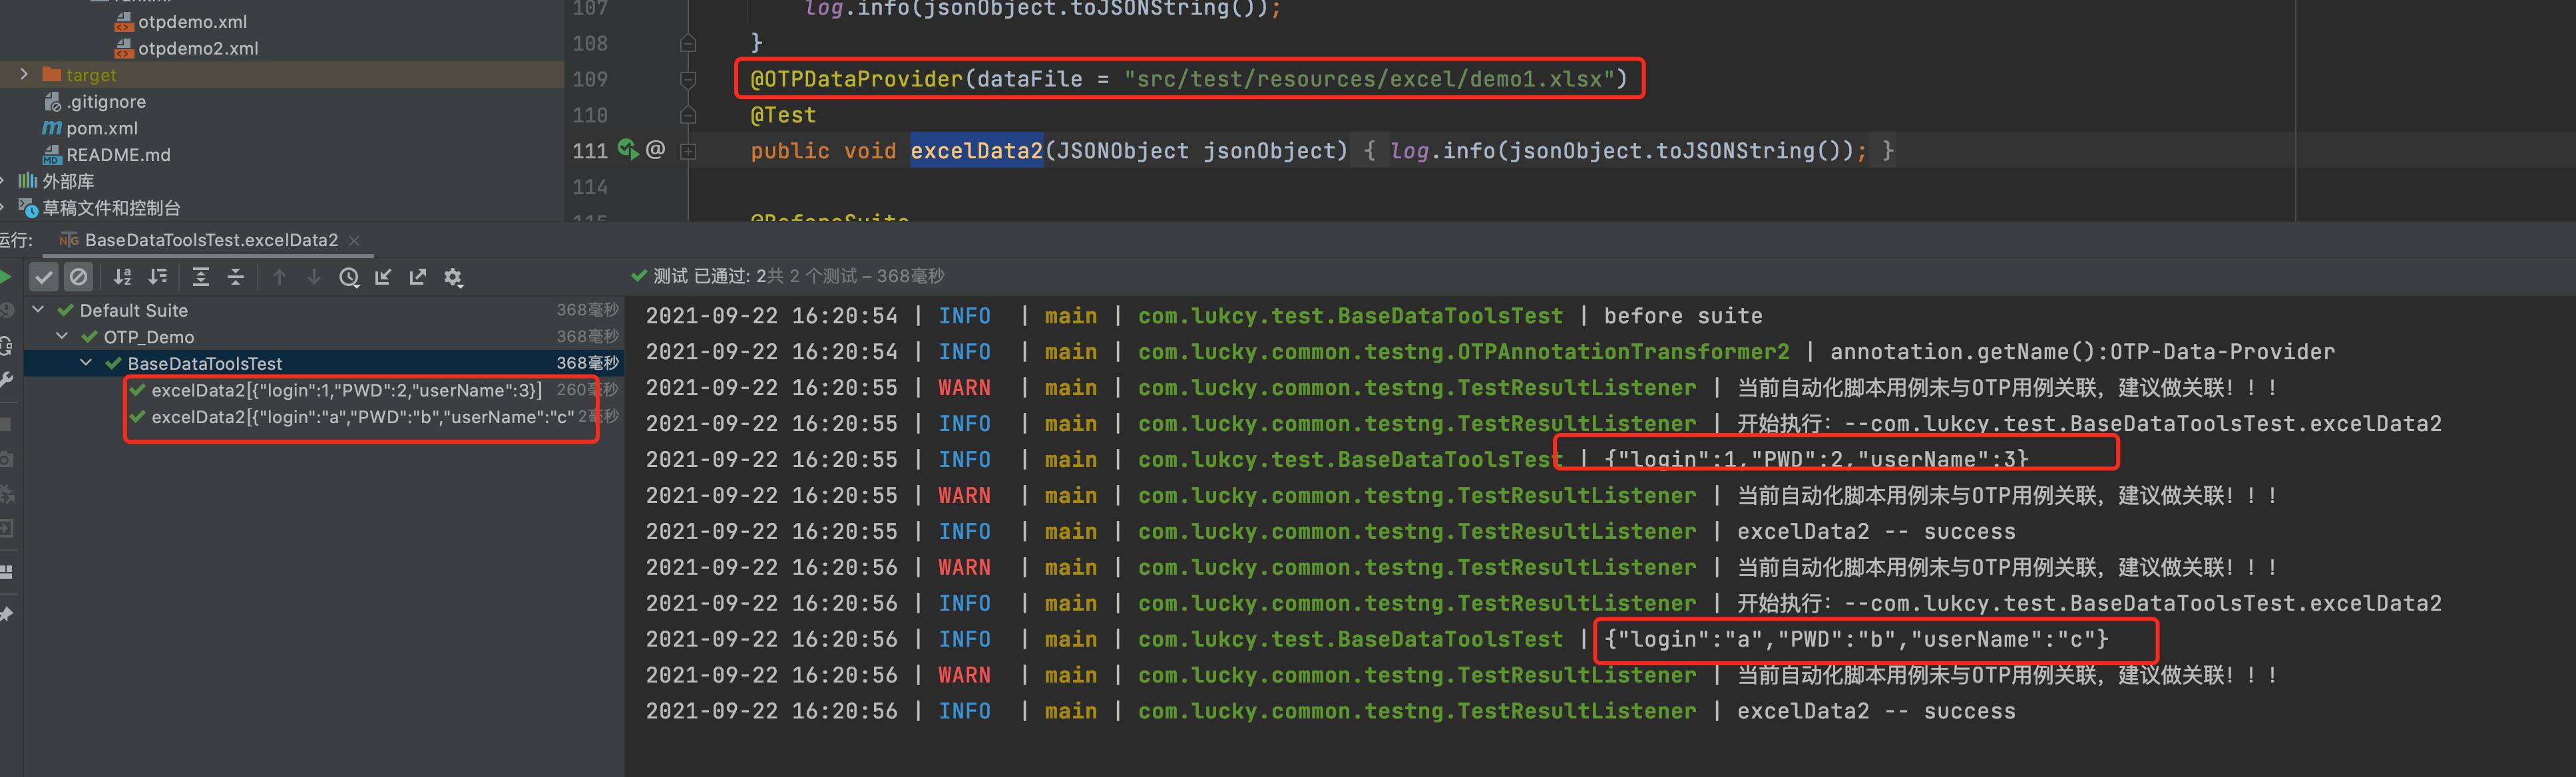Open test runner settings gear
2576x777 pixels.
[x=453, y=277]
